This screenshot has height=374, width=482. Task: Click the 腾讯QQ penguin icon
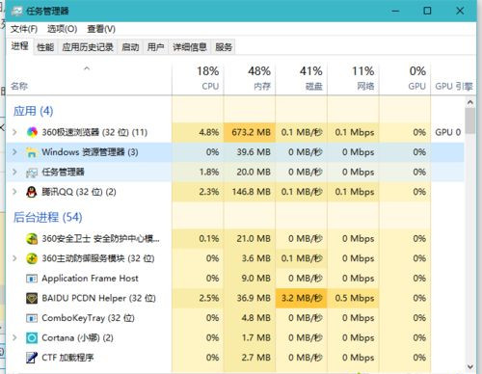tap(32, 192)
